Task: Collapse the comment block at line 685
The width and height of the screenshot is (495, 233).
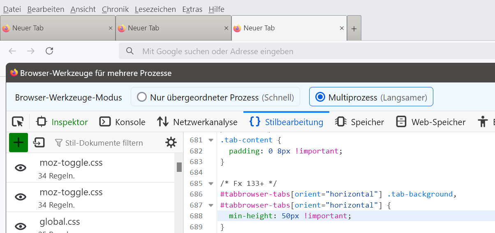Action: 211,183
